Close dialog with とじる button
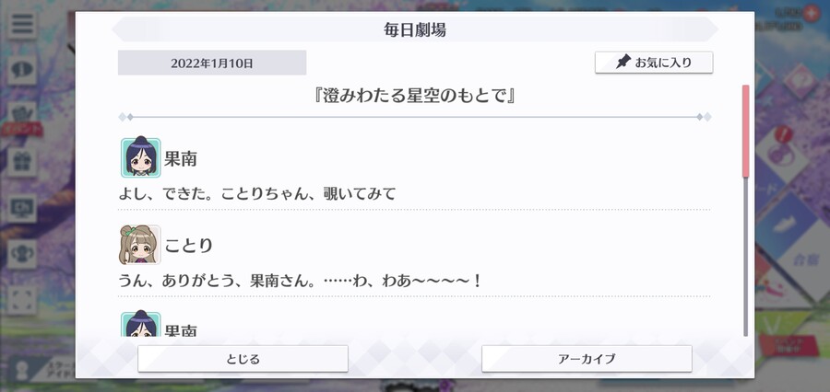The height and width of the screenshot is (392, 830). 243,359
